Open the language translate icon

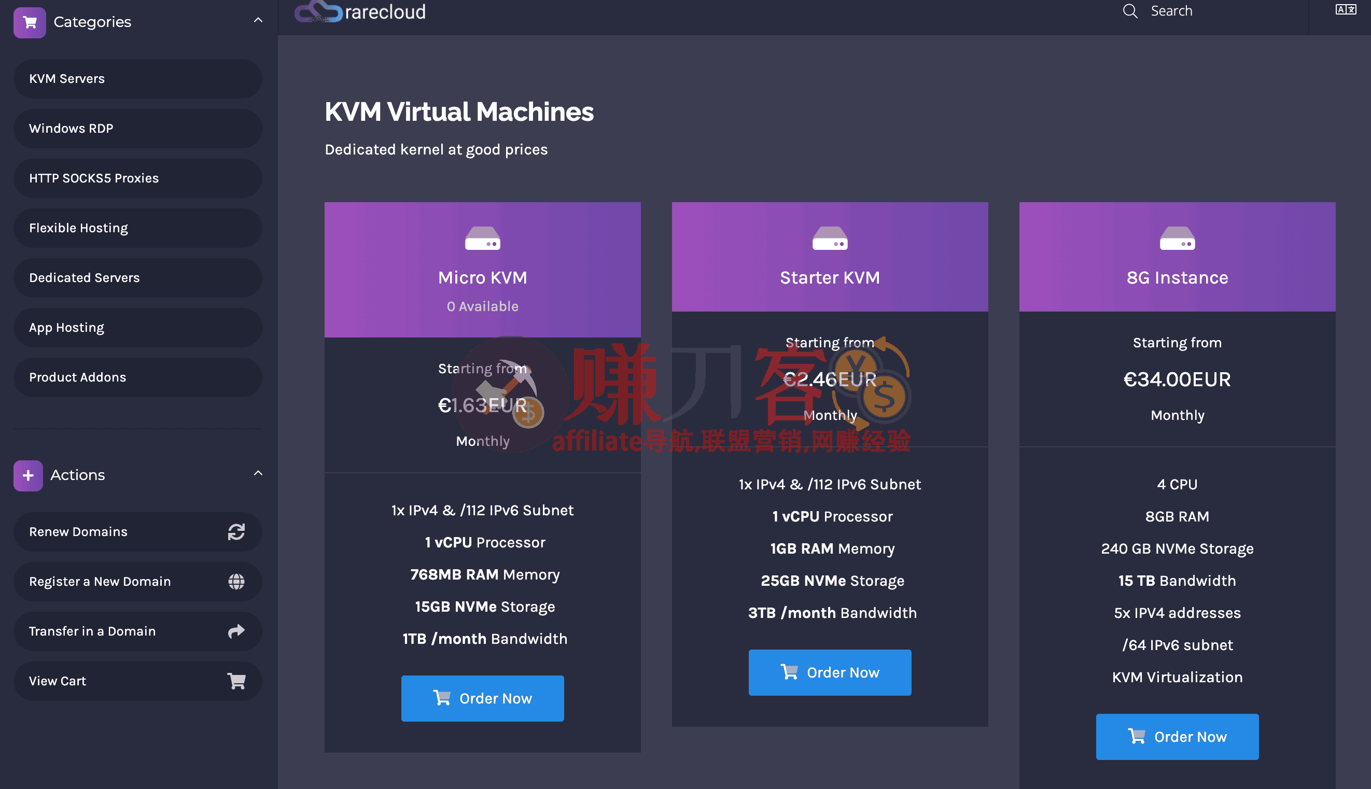(1346, 10)
